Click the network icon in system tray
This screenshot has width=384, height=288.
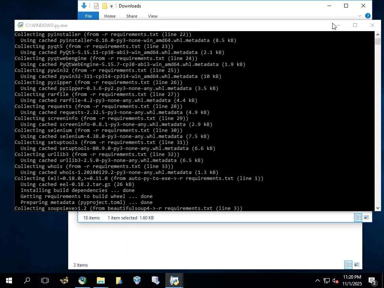click(x=327, y=280)
